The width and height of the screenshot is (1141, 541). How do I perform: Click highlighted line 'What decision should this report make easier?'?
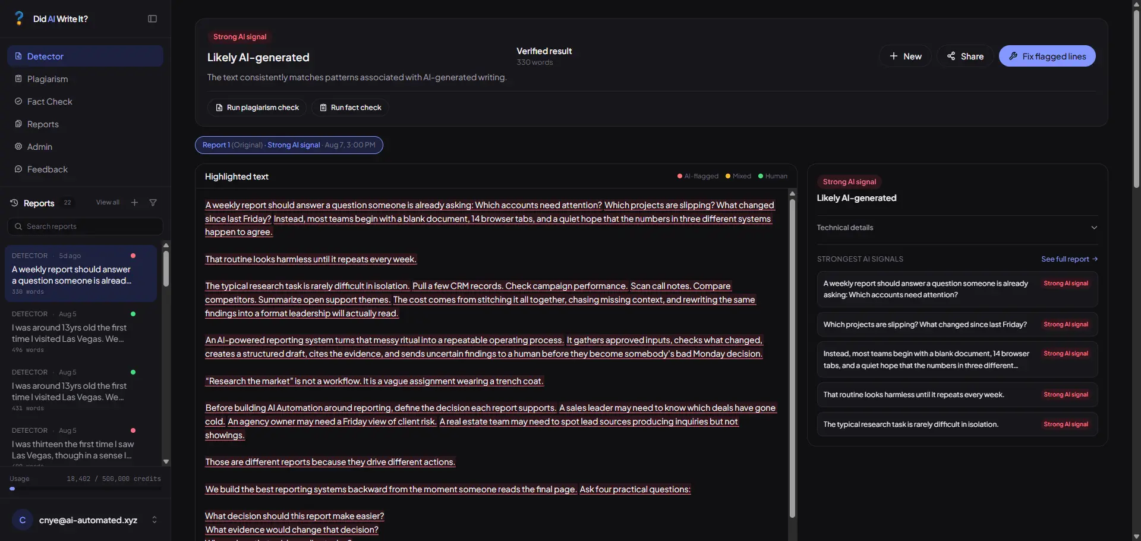(x=295, y=516)
